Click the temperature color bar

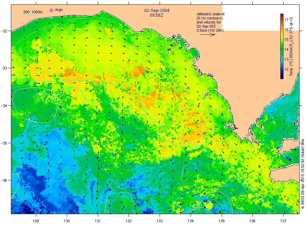pos(282,46)
